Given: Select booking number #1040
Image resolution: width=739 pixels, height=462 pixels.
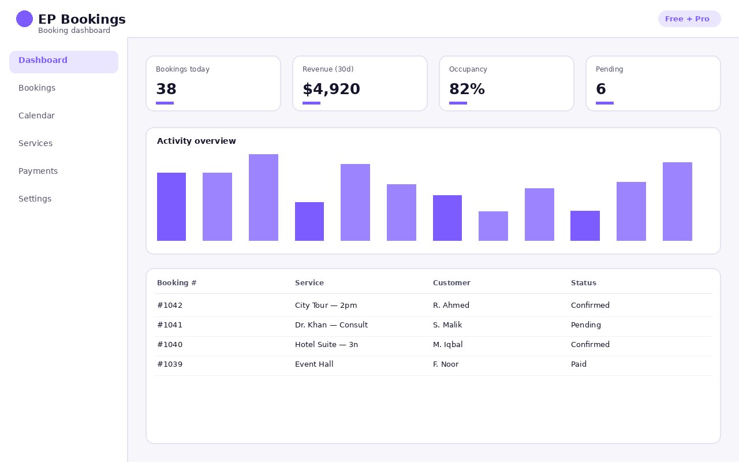Looking at the screenshot, I should [x=170, y=345].
